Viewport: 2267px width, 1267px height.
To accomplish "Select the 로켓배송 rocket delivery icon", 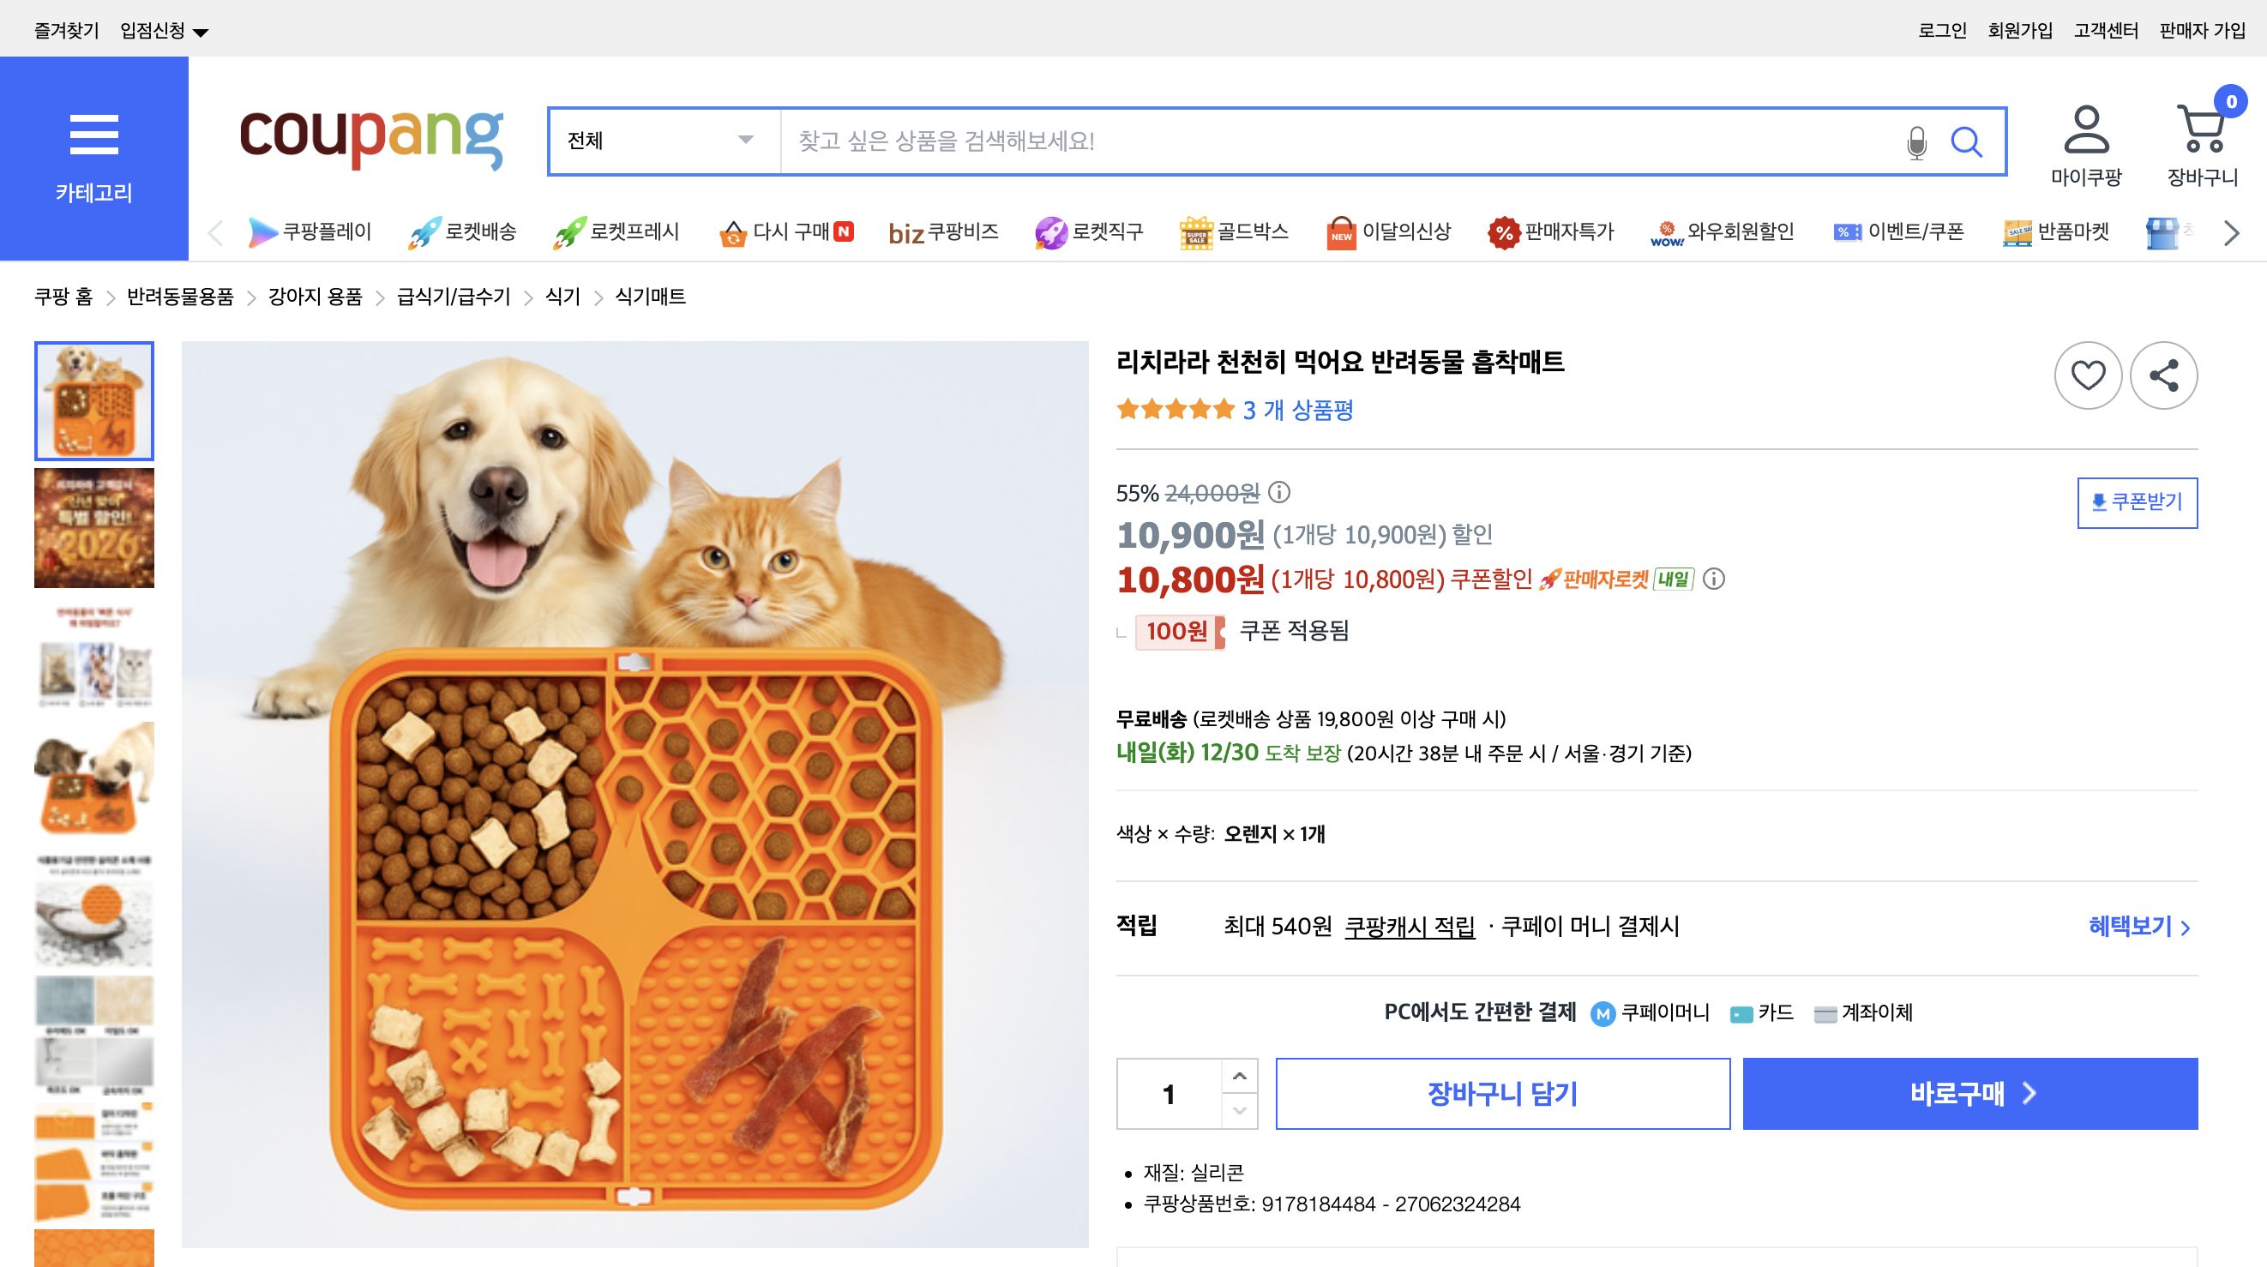I will pyautogui.click(x=425, y=231).
